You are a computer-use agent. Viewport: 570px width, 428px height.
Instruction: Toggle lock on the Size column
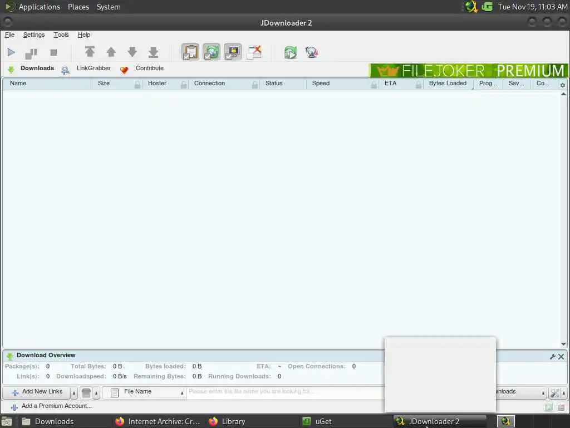(x=137, y=85)
